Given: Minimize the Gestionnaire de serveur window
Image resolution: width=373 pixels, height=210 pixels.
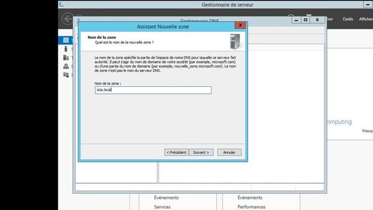Looking at the screenshot, I should (368, 5).
